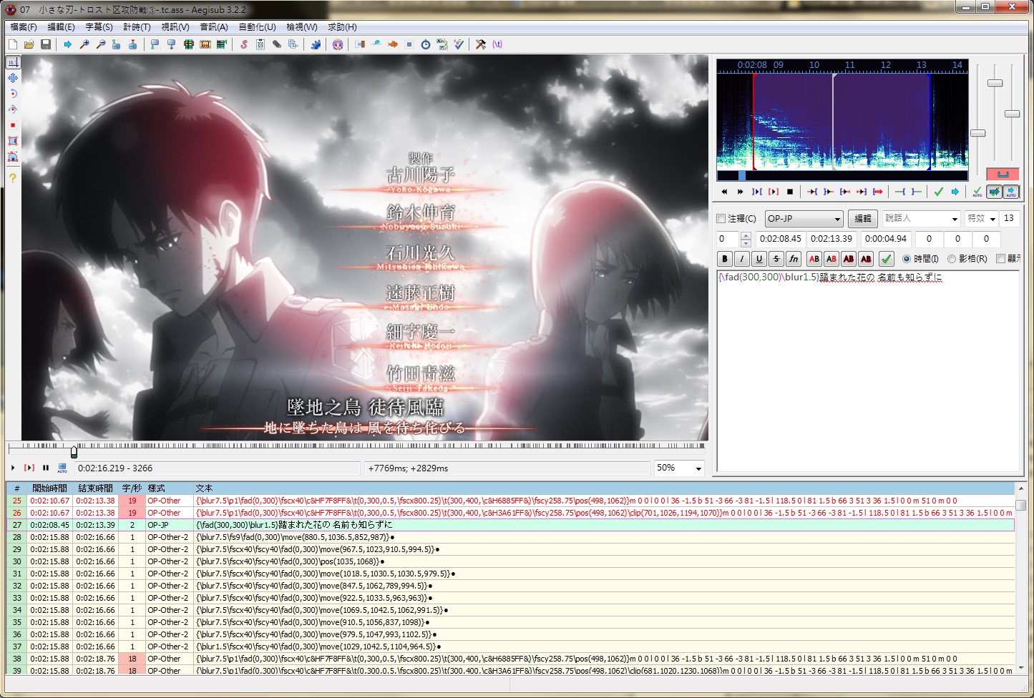
Task: Set primary color first AB button
Action: pyautogui.click(x=814, y=259)
